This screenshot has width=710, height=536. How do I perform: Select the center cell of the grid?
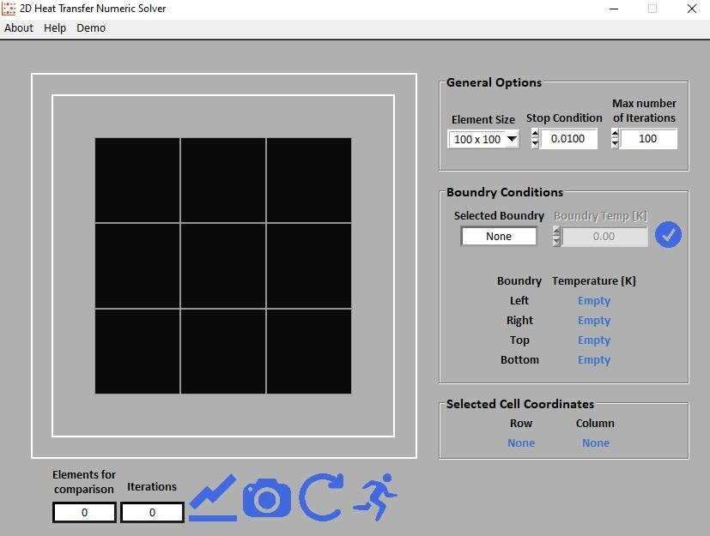223,266
